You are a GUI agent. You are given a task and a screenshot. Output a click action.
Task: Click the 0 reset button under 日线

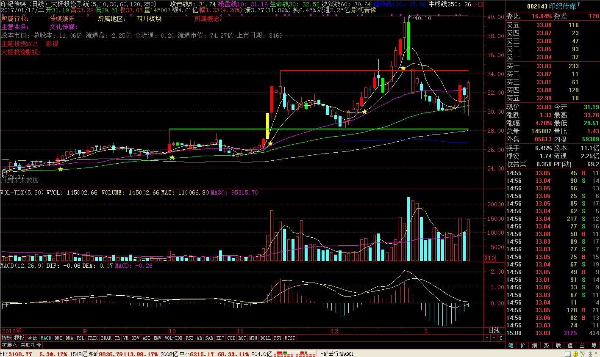pyautogui.click(x=500, y=338)
